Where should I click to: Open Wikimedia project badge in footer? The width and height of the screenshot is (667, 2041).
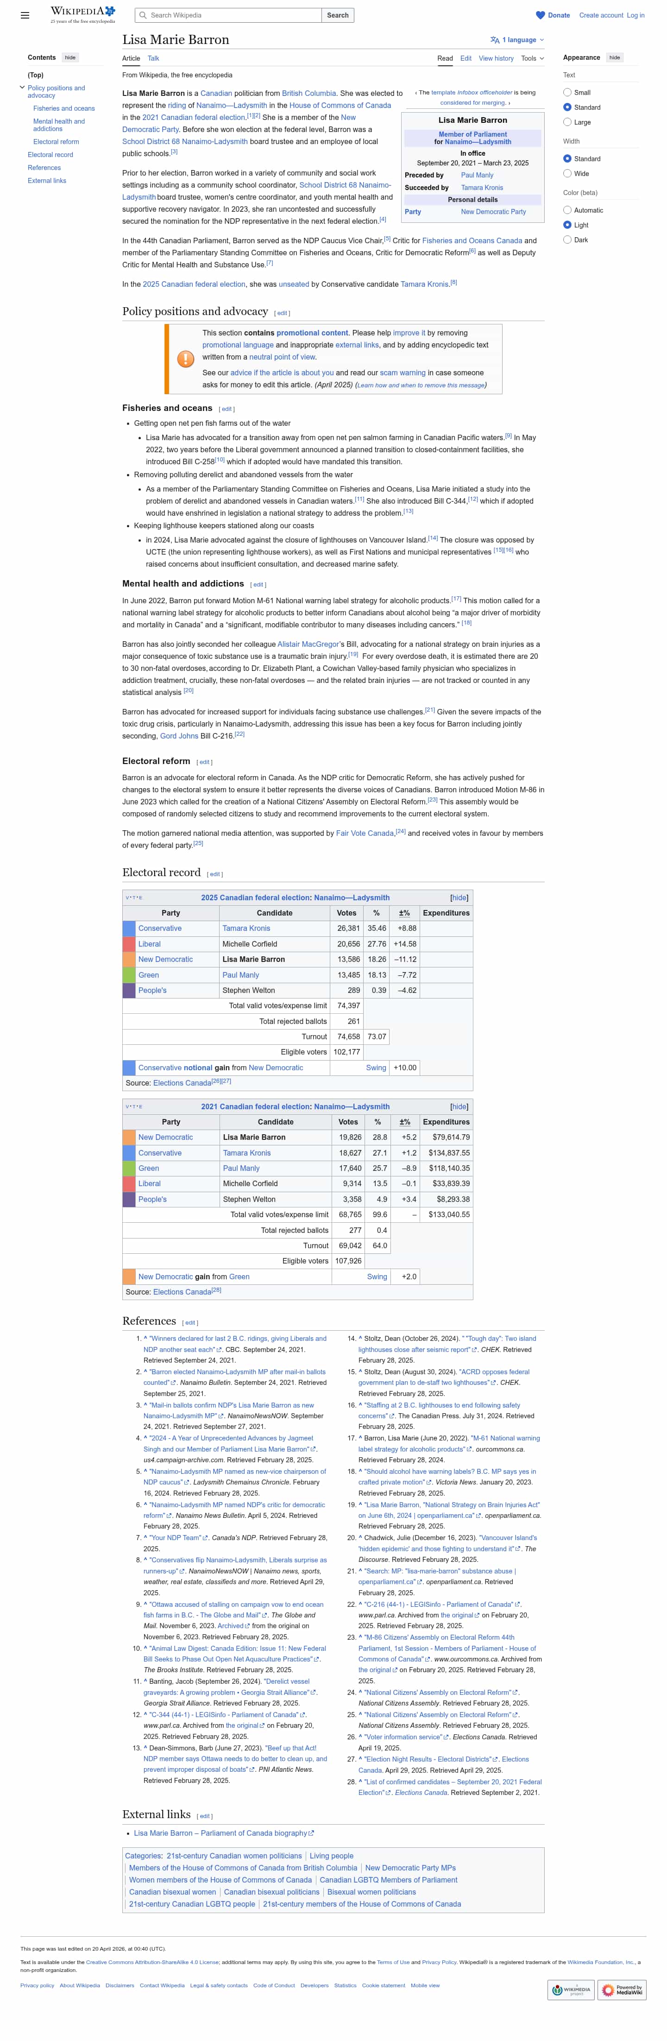point(570,1989)
